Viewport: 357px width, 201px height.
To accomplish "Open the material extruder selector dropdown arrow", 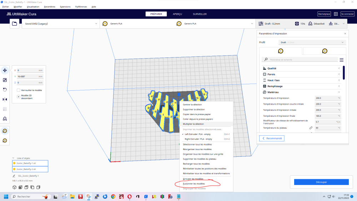I will (252, 24).
